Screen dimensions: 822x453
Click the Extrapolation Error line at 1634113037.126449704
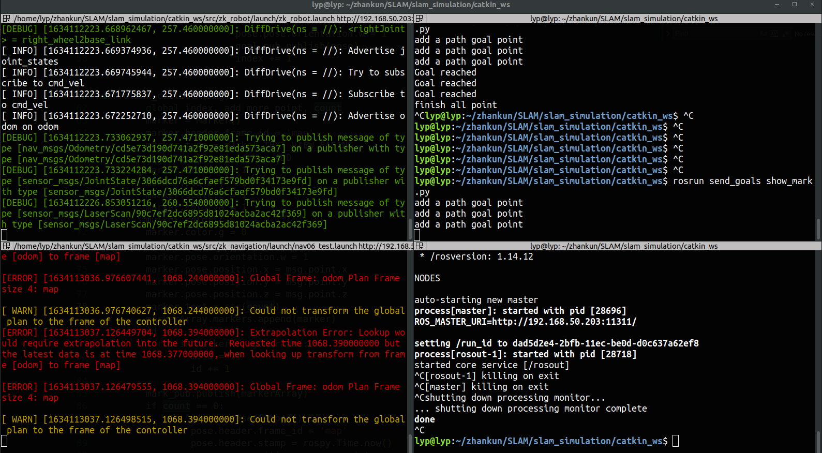203,349
